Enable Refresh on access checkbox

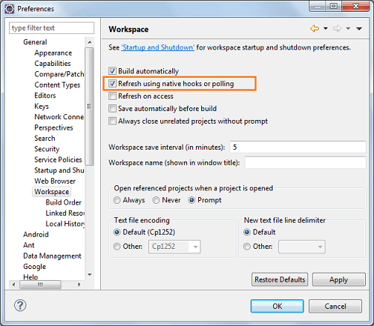click(x=112, y=96)
